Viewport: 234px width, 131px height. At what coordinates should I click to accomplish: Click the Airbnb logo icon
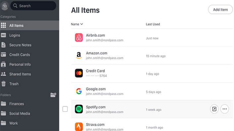point(79,38)
